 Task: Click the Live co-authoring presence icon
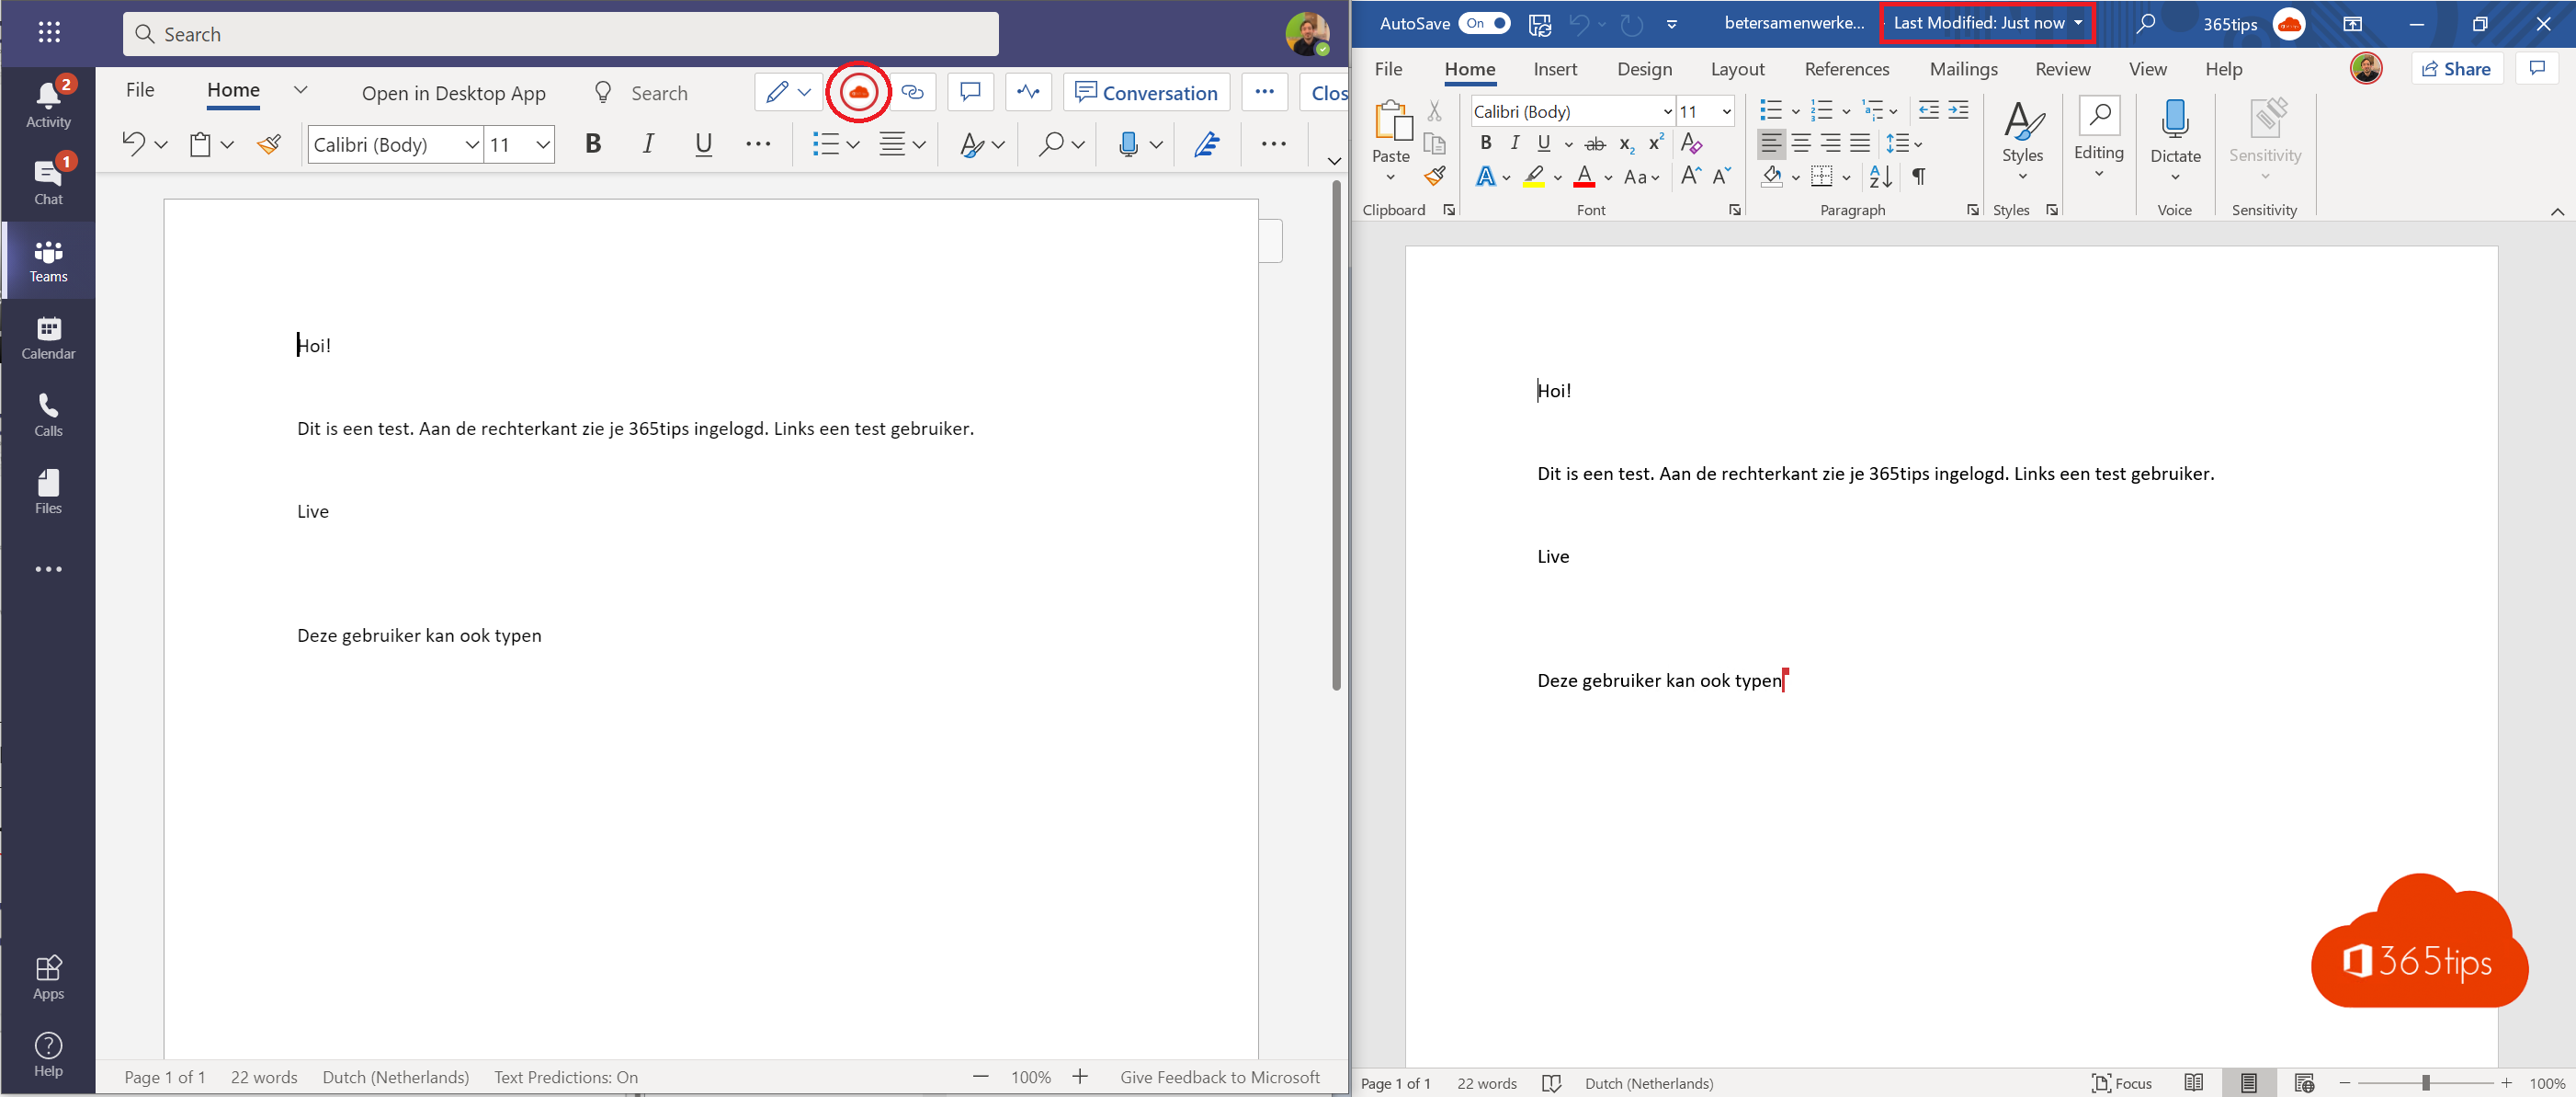tap(859, 89)
